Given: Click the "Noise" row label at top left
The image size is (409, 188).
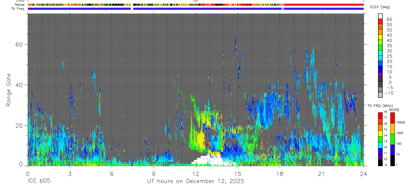Looking at the screenshot, I should coord(20,5).
